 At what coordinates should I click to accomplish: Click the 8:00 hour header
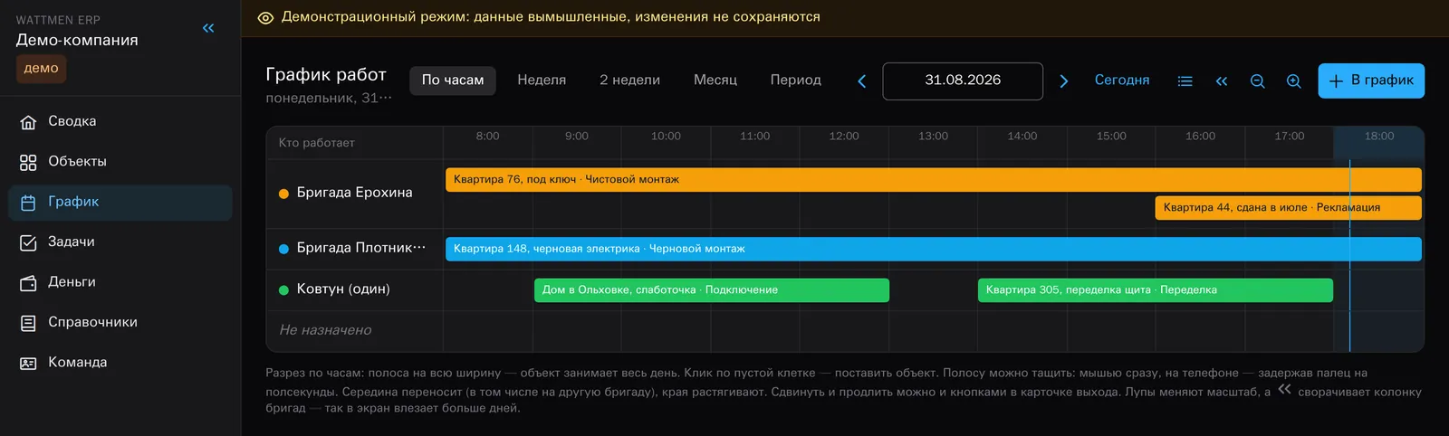click(487, 137)
